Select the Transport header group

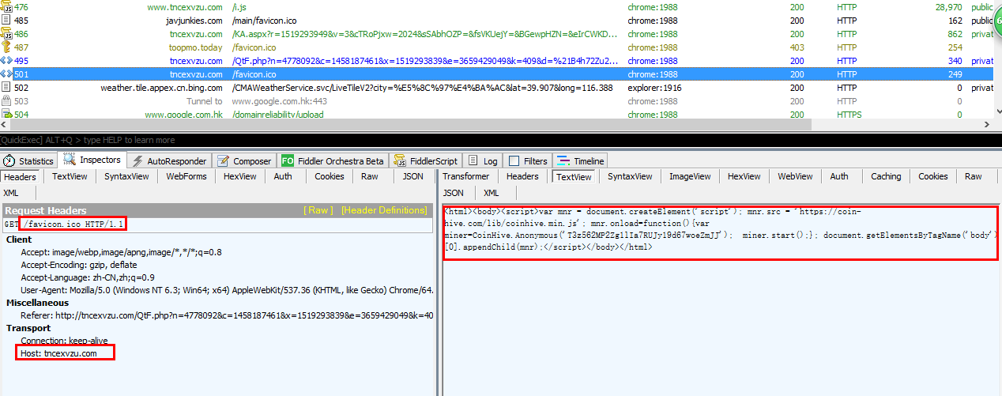coord(28,328)
